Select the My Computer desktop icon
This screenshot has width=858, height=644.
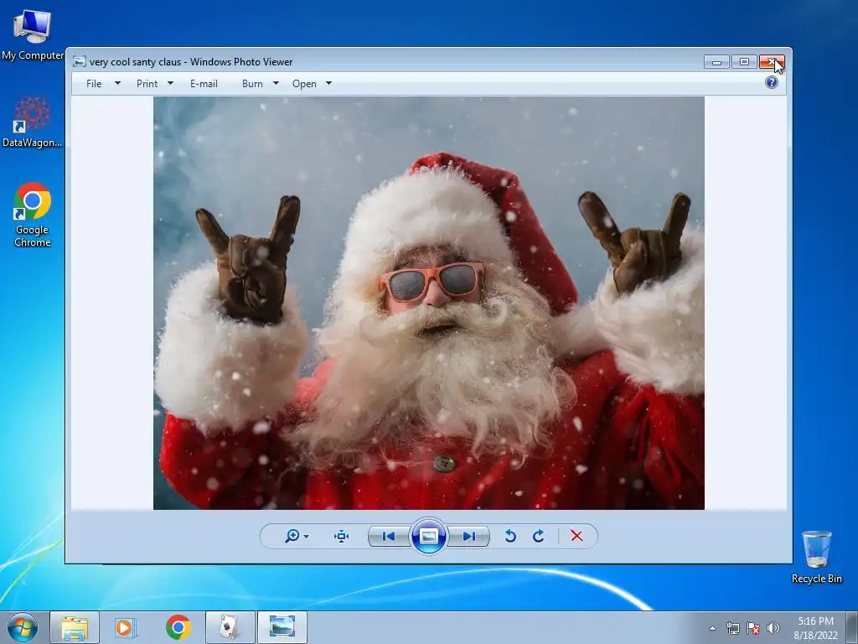click(33, 34)
